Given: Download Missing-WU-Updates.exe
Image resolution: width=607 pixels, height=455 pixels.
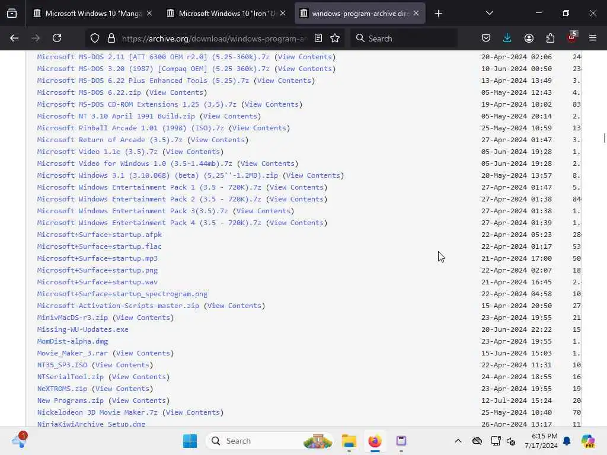Looking at the screenshot, I should point(83,329).
